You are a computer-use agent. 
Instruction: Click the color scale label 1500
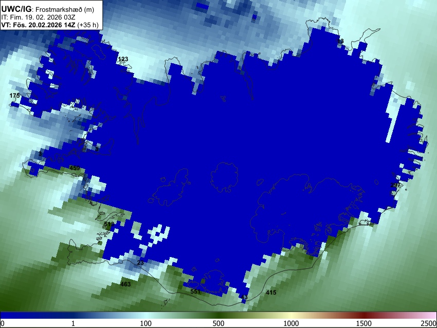[364, 323]
